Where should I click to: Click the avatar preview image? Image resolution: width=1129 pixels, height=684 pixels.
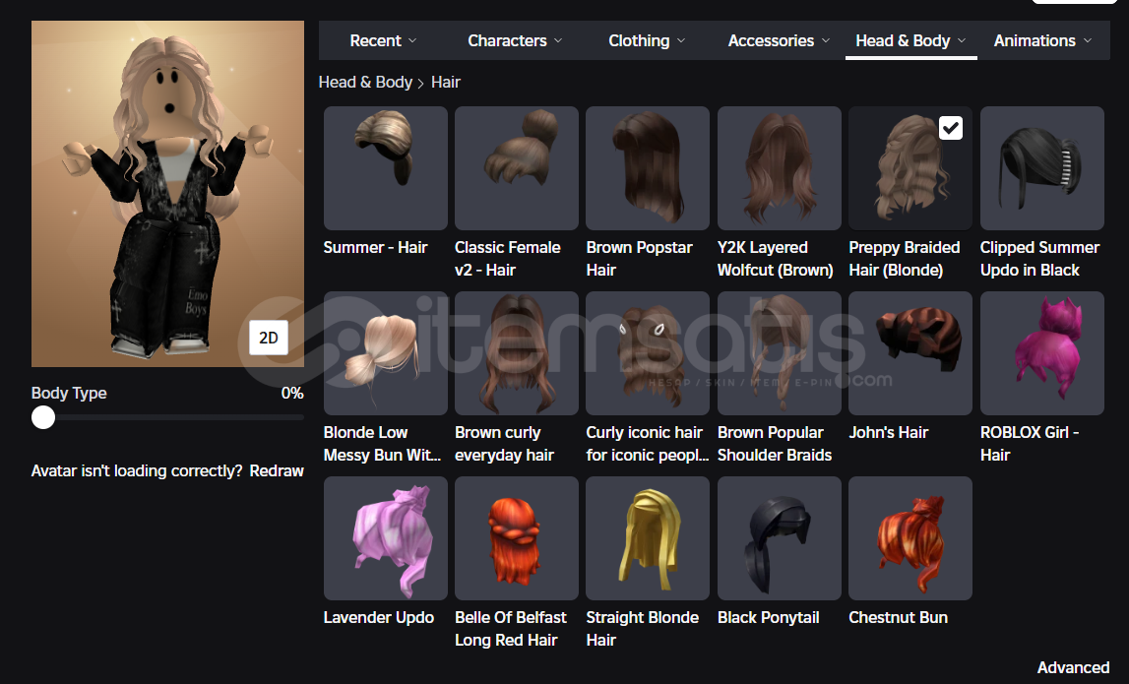[167, 194]
